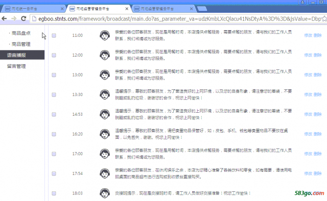Screen dimensions: 327x201
Task: Click 删除 for the 14:53 broadcast
Action: (x=318, y=114)
